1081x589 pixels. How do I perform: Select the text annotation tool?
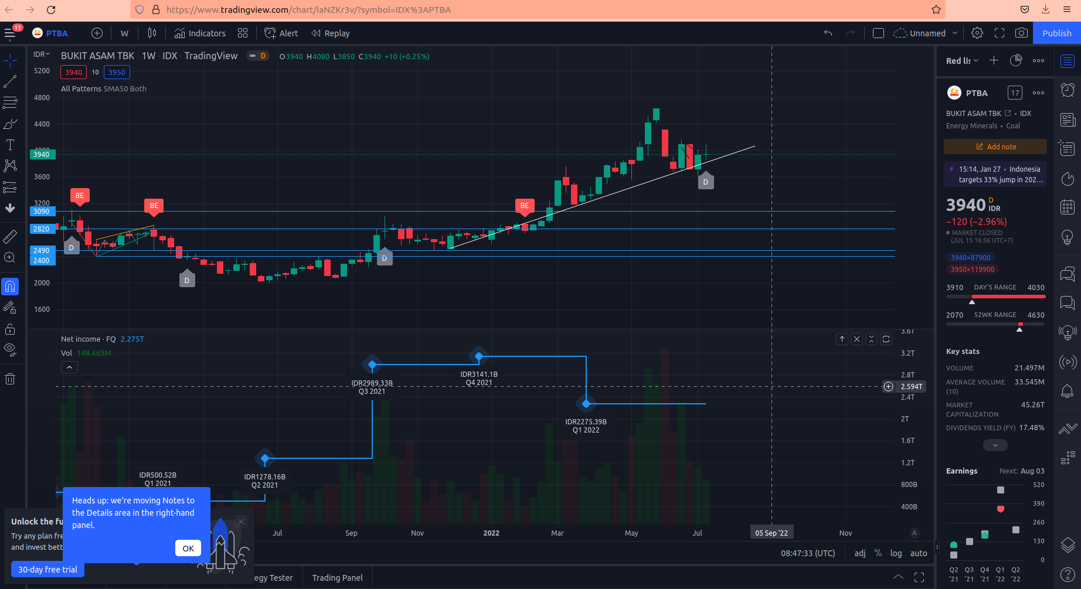[10, 145]
